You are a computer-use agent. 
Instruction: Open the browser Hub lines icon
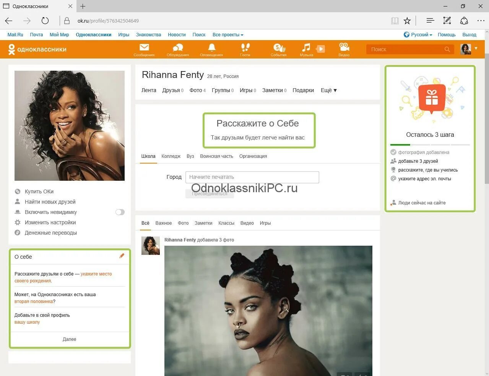tap(430, 21)
